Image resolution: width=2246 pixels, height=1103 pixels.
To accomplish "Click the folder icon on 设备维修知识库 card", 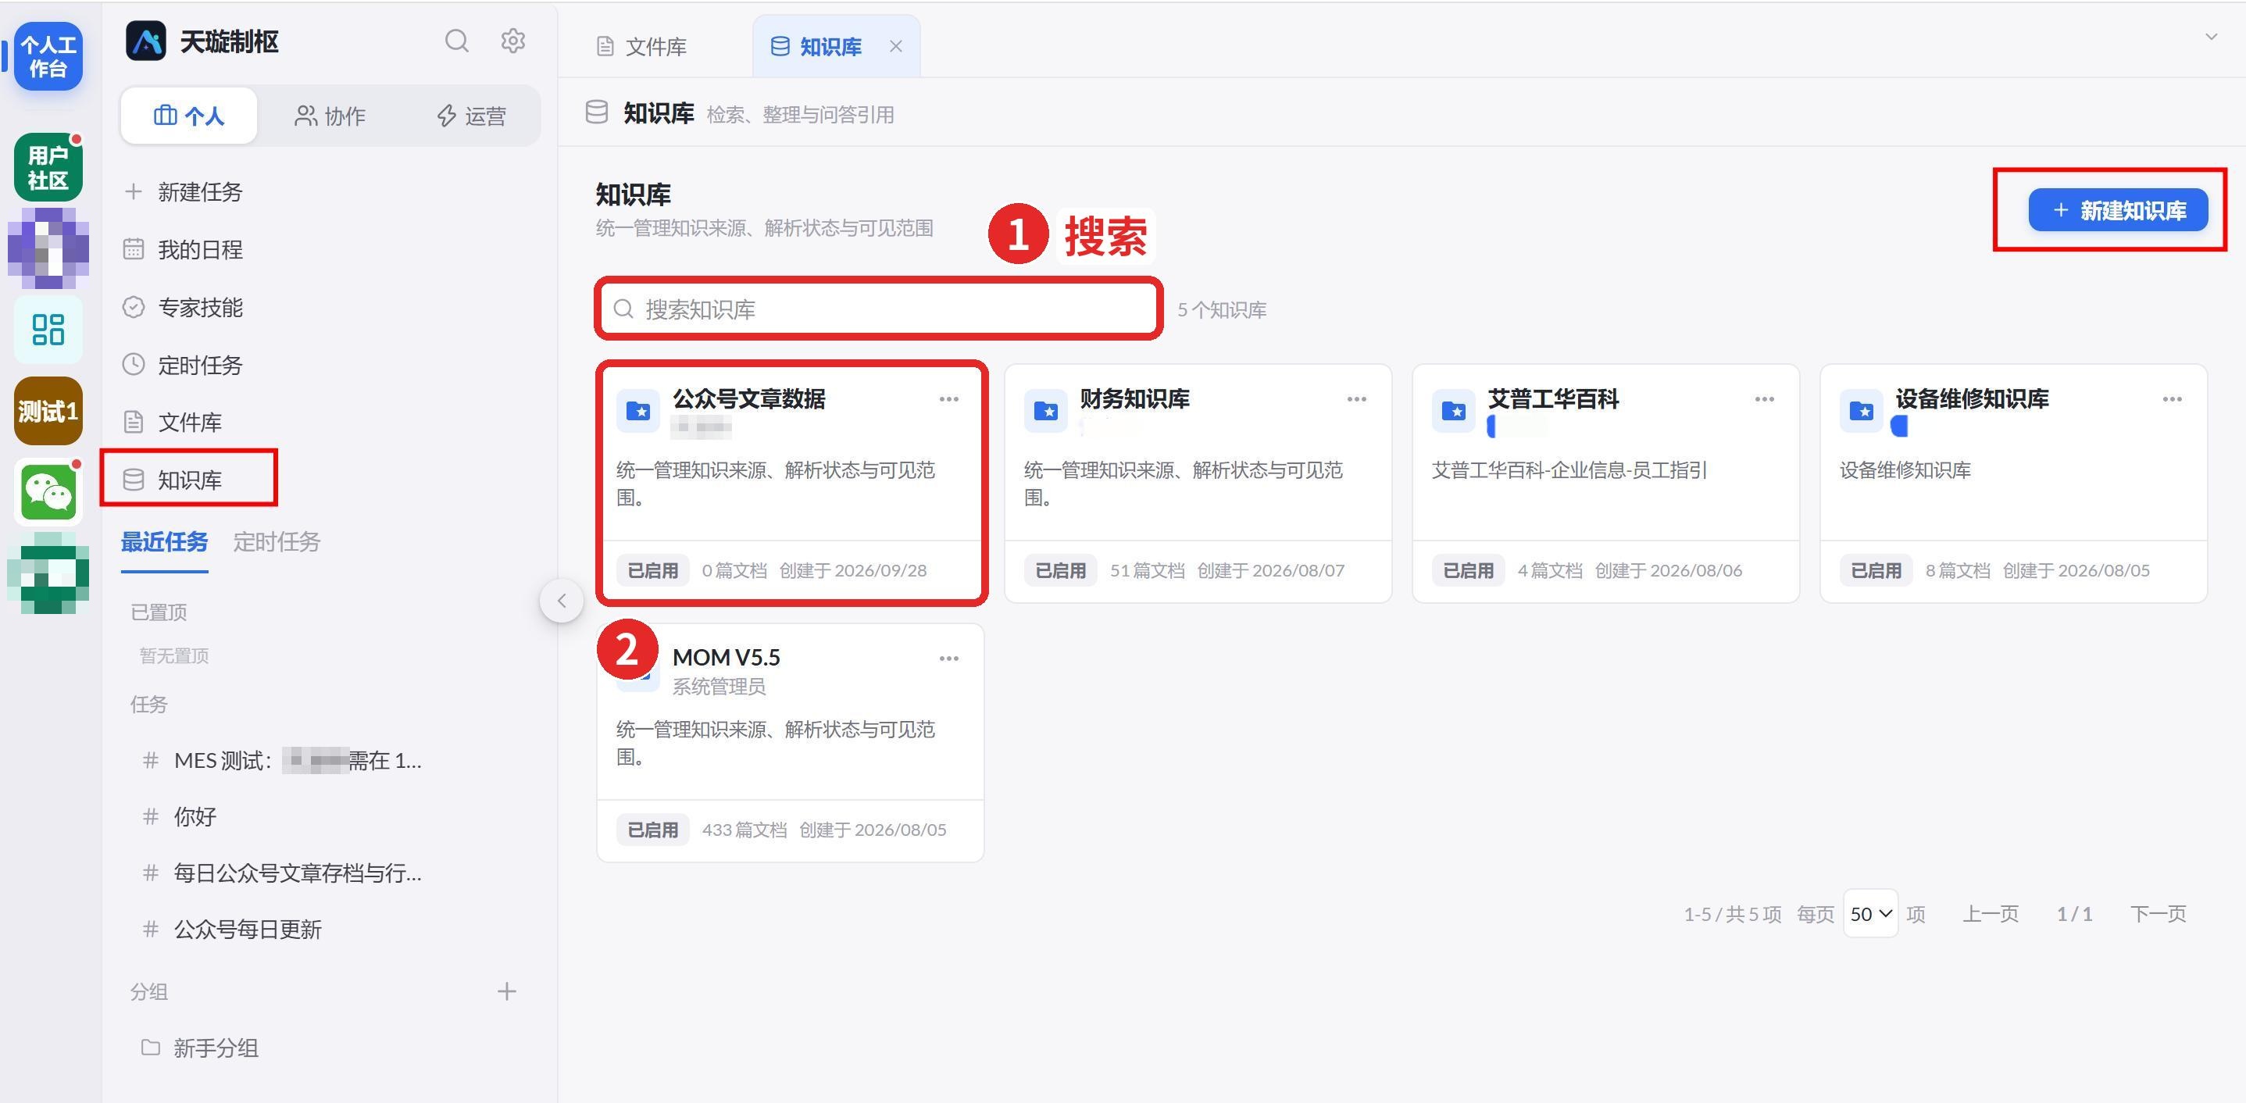I will pyautogui.click(x=1862, y=411).
